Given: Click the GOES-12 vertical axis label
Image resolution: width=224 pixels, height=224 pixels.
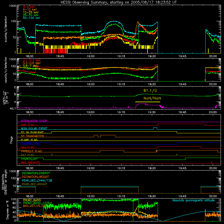Looking at the screenshot, I should pos(6,98).
